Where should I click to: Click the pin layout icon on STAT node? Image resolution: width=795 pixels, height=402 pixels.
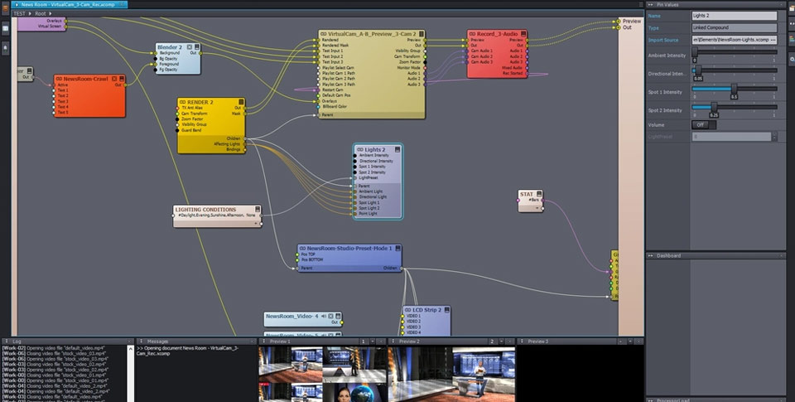tap(539, 194)
